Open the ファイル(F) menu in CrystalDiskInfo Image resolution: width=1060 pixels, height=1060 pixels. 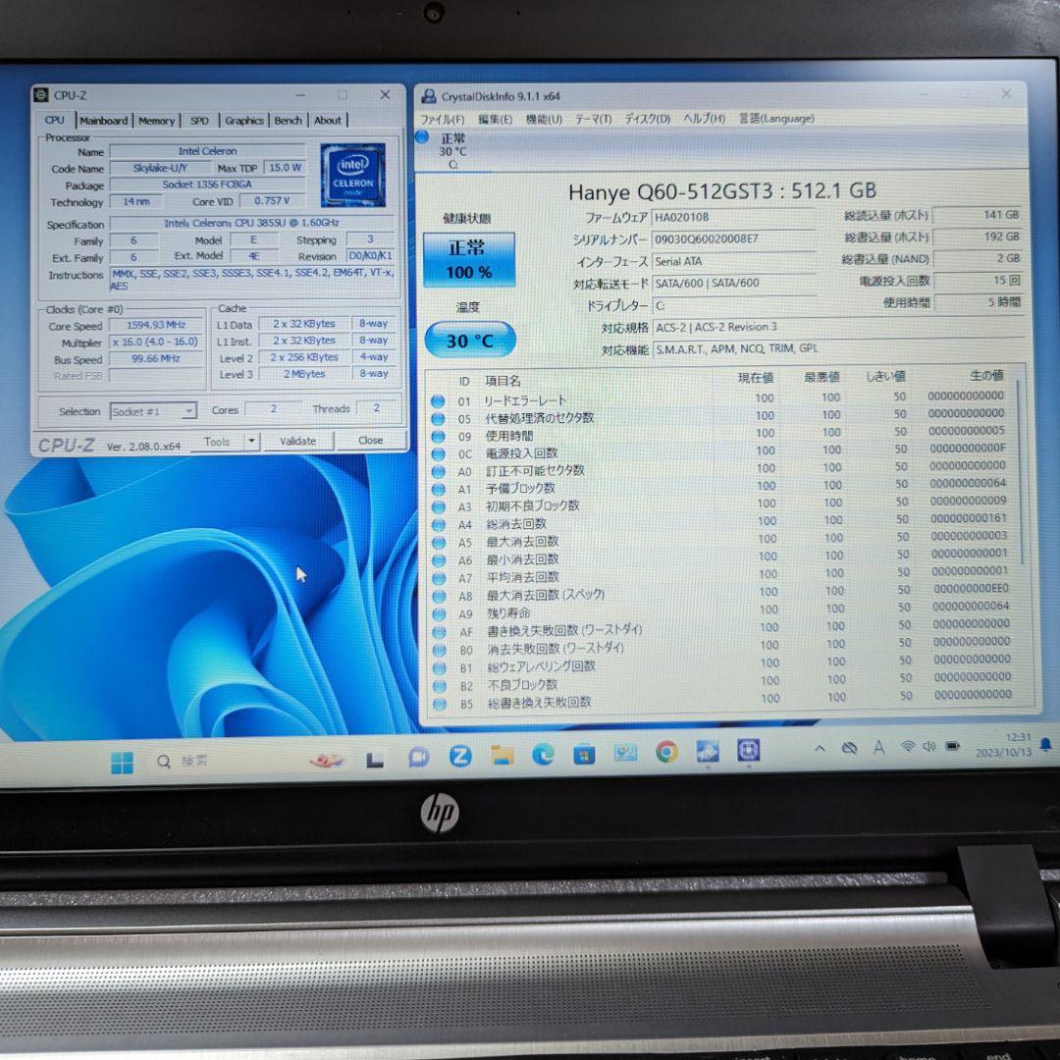[442, 119]
